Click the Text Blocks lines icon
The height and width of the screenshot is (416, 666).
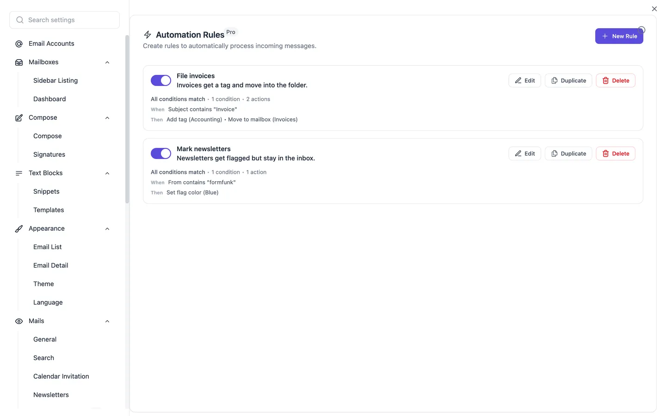pyautogui.click(x=19, y=173)
